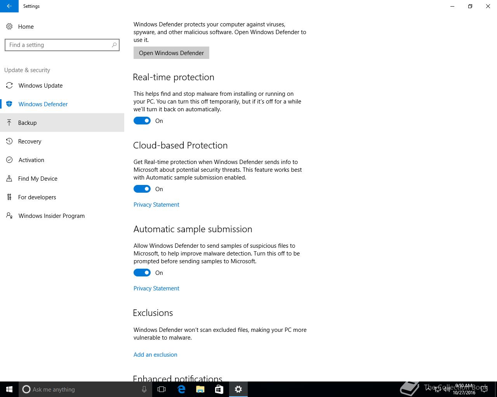Open the Activation settings page
The height and width of the screenshot is (397, 497).
[62, 160]
